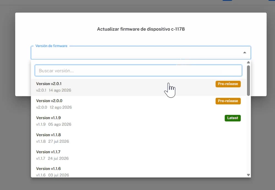Click the green Latest badge

coord(233,118)
